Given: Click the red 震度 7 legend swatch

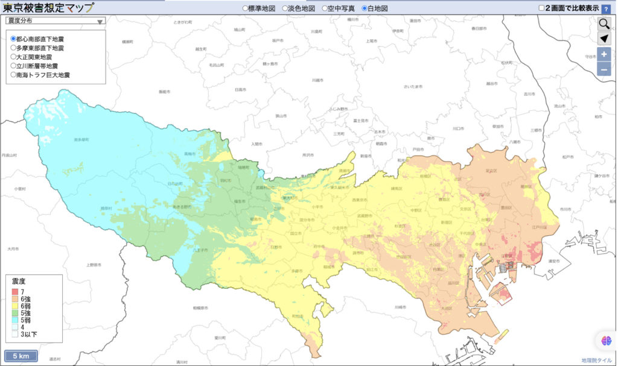Looking at the screenshot, I should [14, 292].
